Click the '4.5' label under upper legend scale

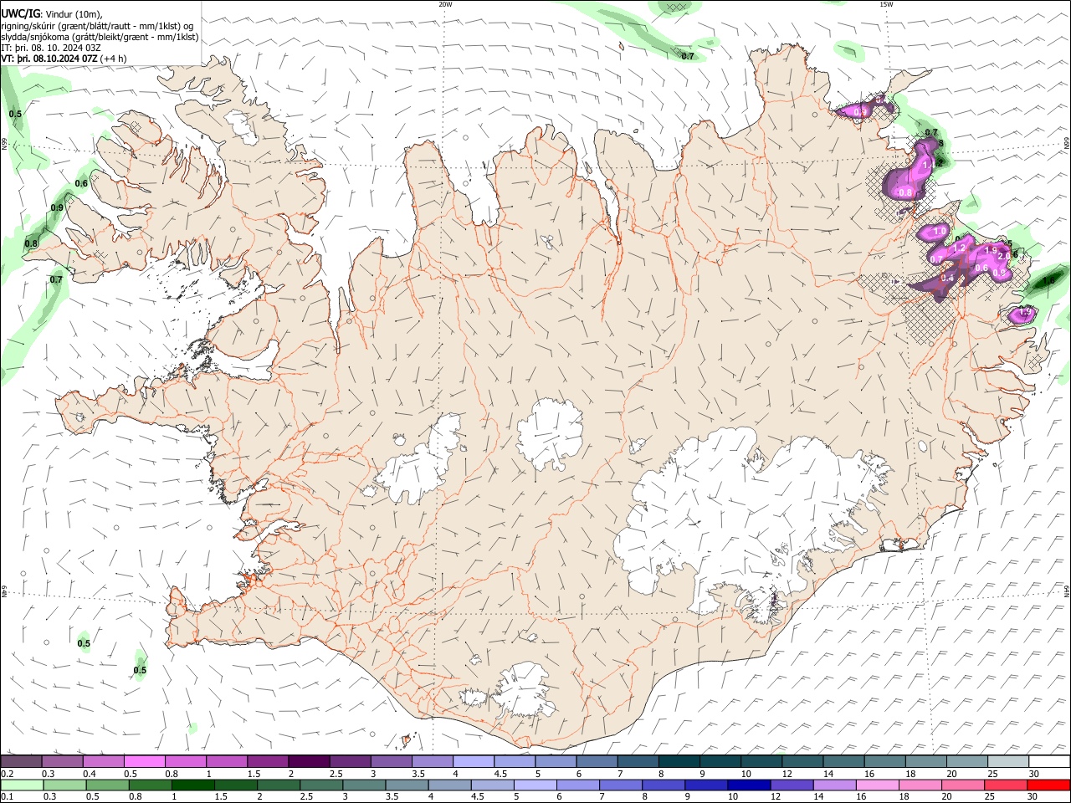click(x=500, y=774)
